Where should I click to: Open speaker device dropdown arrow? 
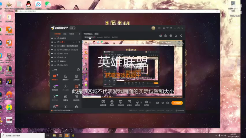click(x=150, y=102)
